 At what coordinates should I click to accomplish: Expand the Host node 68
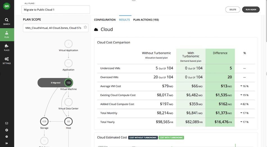coord(68,121)
